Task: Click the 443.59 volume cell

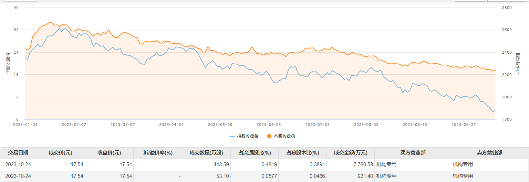Action: pos(221,164)
